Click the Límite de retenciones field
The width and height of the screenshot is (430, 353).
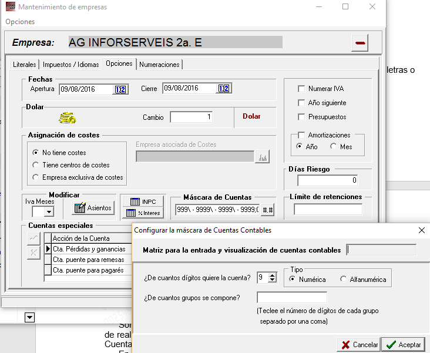click(328, 209)
